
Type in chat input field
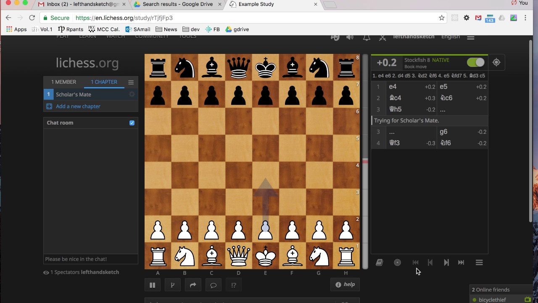pos(91,259)
